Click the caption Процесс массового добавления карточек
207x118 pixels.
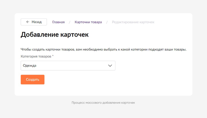click(103, 103)
